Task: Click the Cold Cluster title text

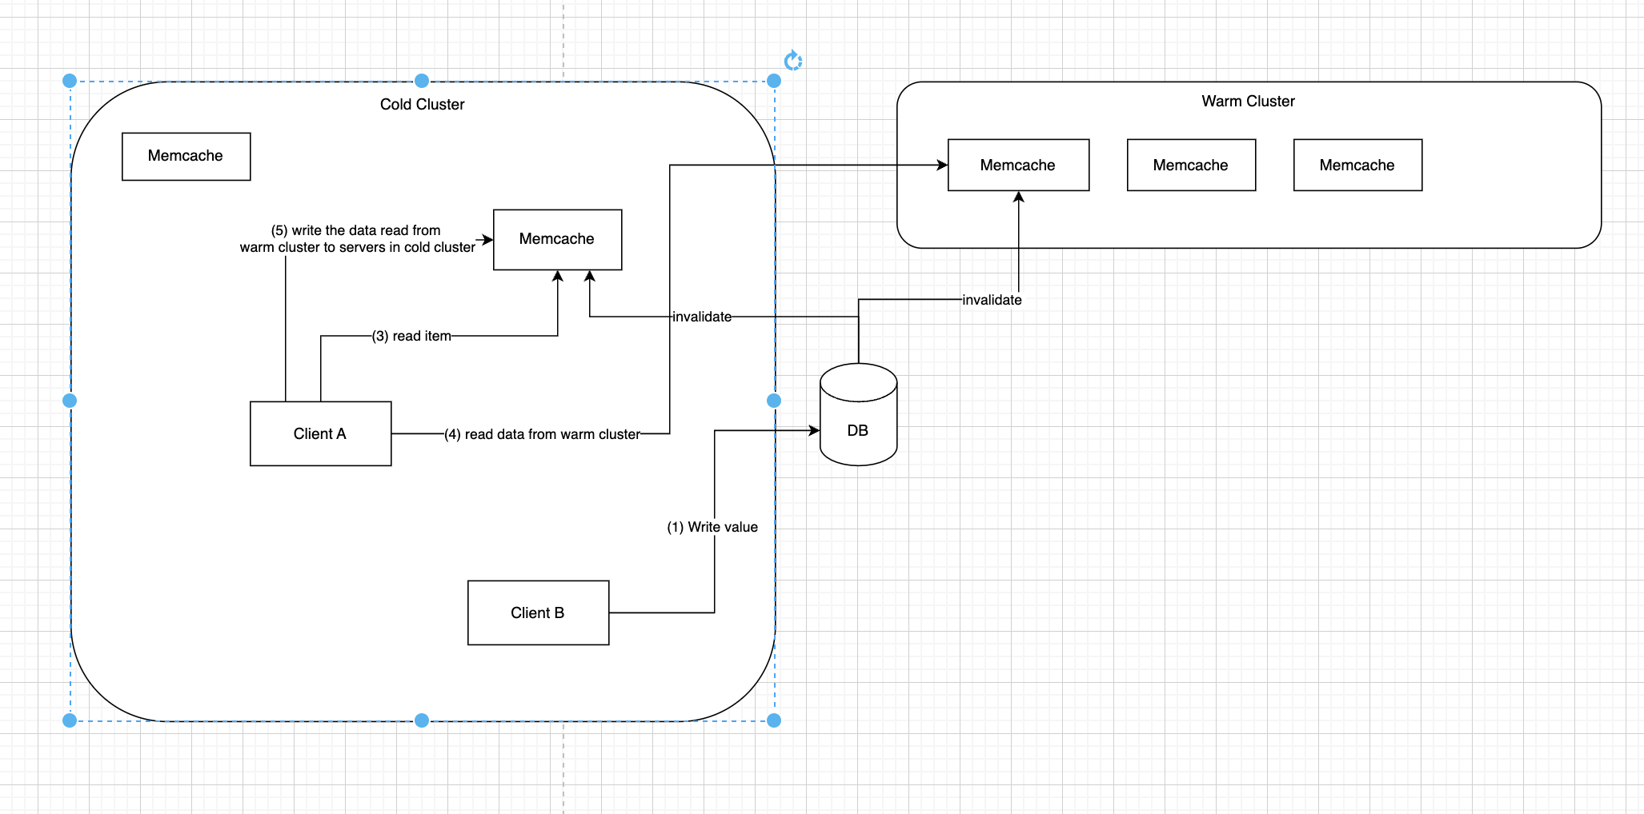Action: [422, 104]
